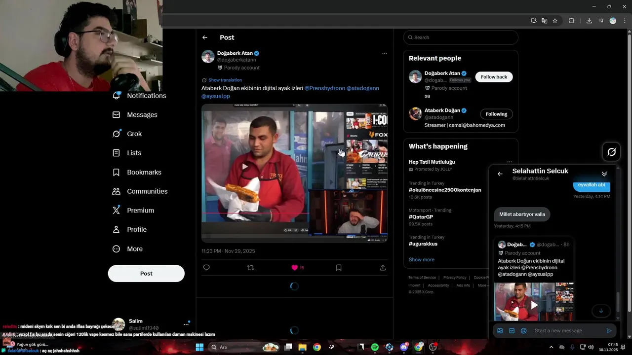632x355 pixels.
Task: Open the @aysualpp mention
Action: click(x=216, y=96)
